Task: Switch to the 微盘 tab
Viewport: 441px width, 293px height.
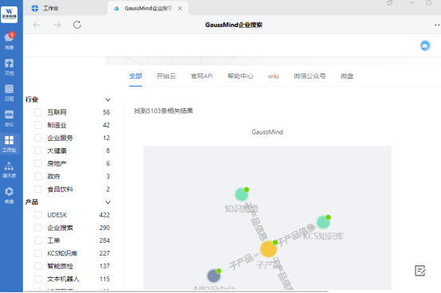Action: click(x=347, y=76)
